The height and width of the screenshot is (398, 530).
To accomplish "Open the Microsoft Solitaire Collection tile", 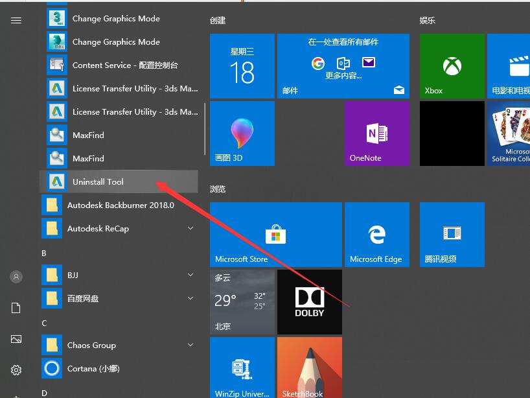I will tap(509, 134).
